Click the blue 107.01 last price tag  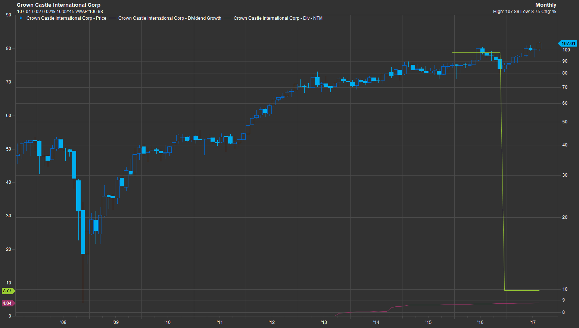[567, 44]
